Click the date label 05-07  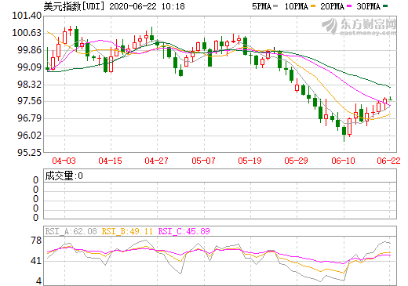(x=203, y=161)
